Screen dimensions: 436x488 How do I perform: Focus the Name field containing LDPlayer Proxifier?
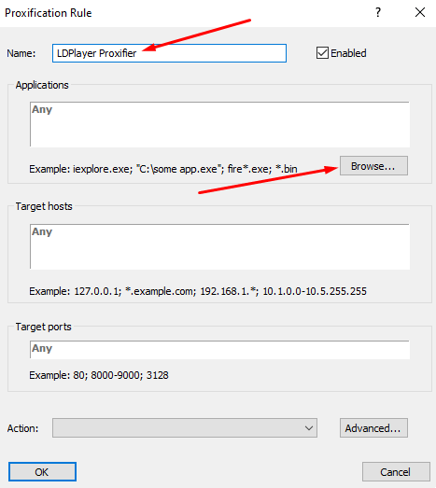169,53
